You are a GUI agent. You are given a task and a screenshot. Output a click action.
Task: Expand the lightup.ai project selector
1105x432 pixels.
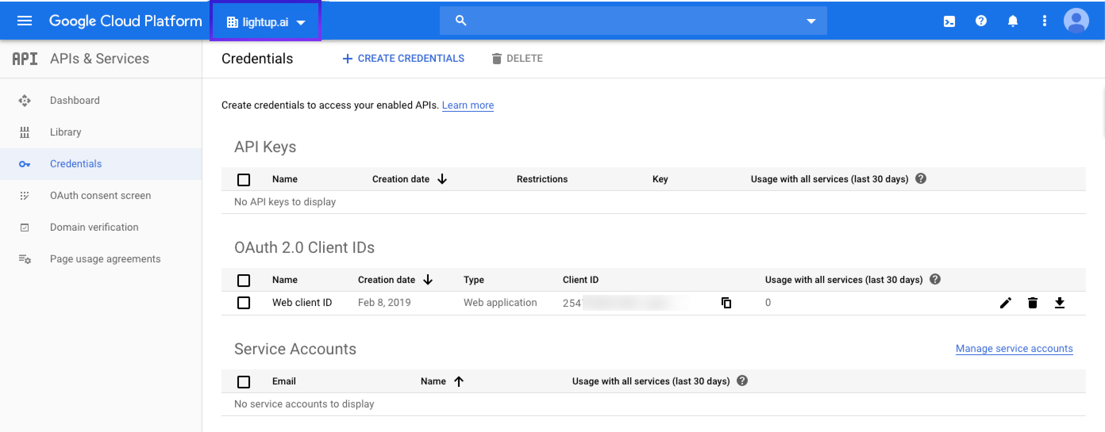pyautogui.click(x=266, y=22)
